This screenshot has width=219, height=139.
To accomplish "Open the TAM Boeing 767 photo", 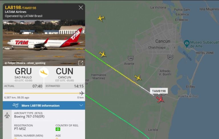I will pos(44,43).
